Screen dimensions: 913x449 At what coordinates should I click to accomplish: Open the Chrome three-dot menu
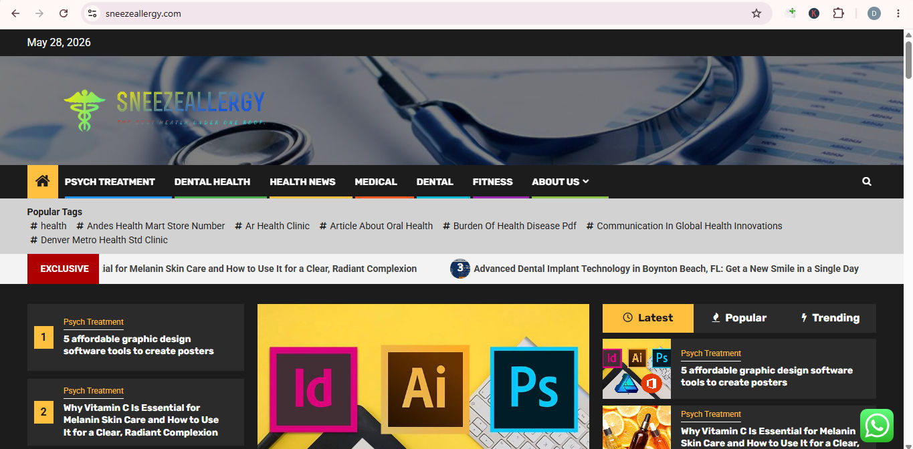[898, 13]
